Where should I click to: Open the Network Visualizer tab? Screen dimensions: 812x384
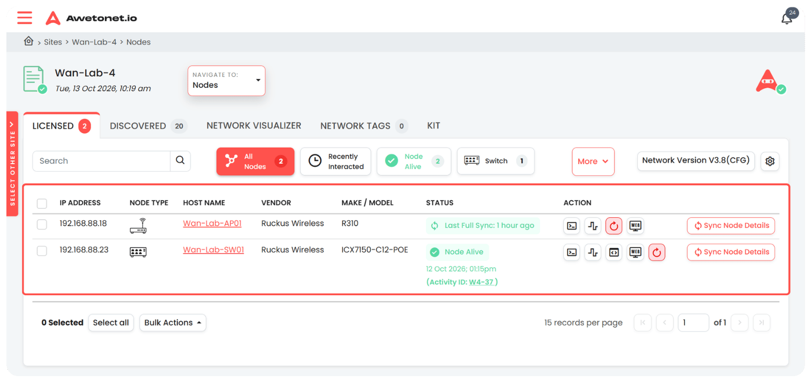[254, 126]
